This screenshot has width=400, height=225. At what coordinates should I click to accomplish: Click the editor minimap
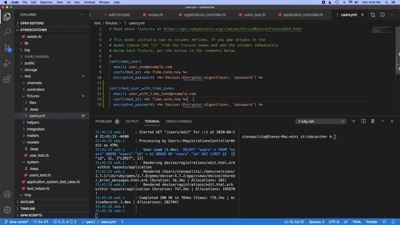(x=382, y=30)
